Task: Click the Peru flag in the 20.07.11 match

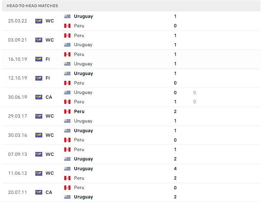Action: pos(67,188)
